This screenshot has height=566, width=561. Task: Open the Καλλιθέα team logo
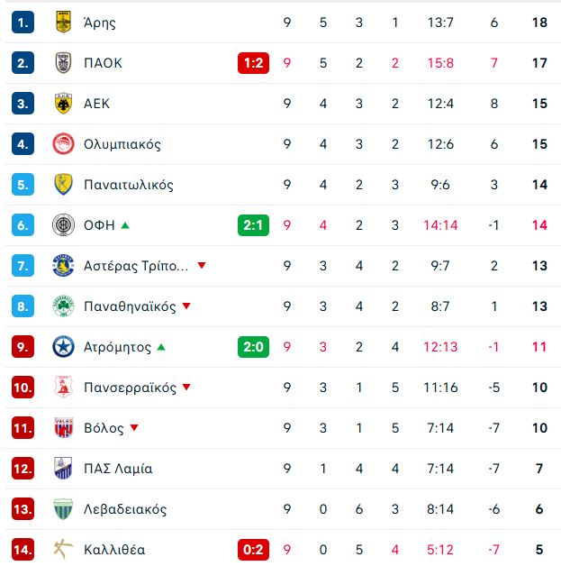[63, 550]
